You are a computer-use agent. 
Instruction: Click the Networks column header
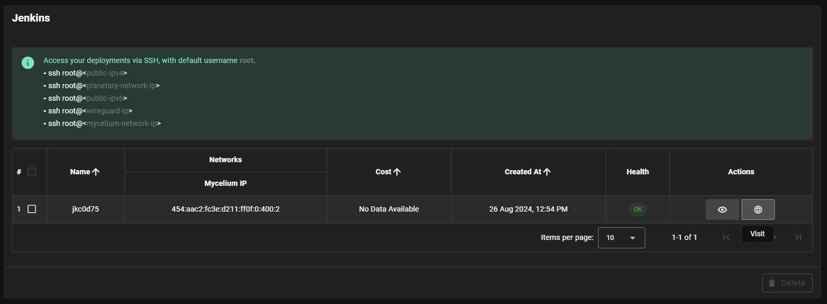pos(225,160)
